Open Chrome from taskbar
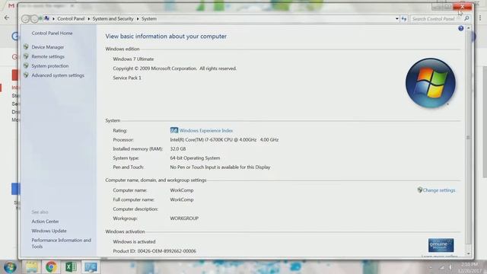487x274 pixels. (x=51, y=267)
